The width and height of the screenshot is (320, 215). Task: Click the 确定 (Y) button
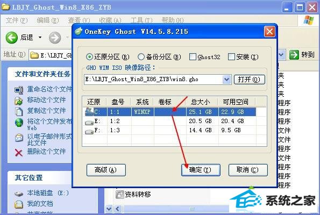coord(201,170)
